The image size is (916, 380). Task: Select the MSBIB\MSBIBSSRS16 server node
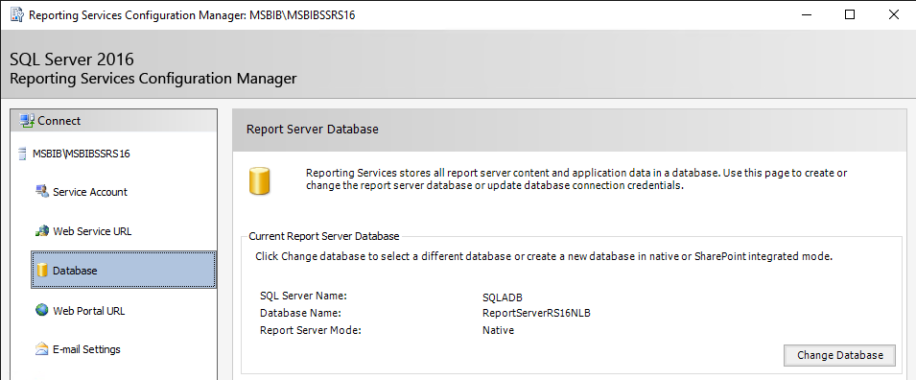coord(82,154)
